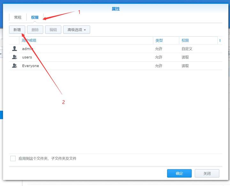The image size is (230, 186).
Task: Sort by 类型 column header
Action: 166,41
